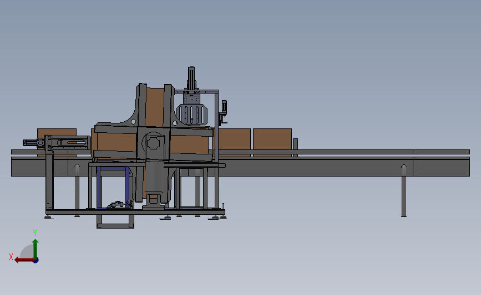Click the blue Z axis ball at triad origin

(x=36, y=261)
